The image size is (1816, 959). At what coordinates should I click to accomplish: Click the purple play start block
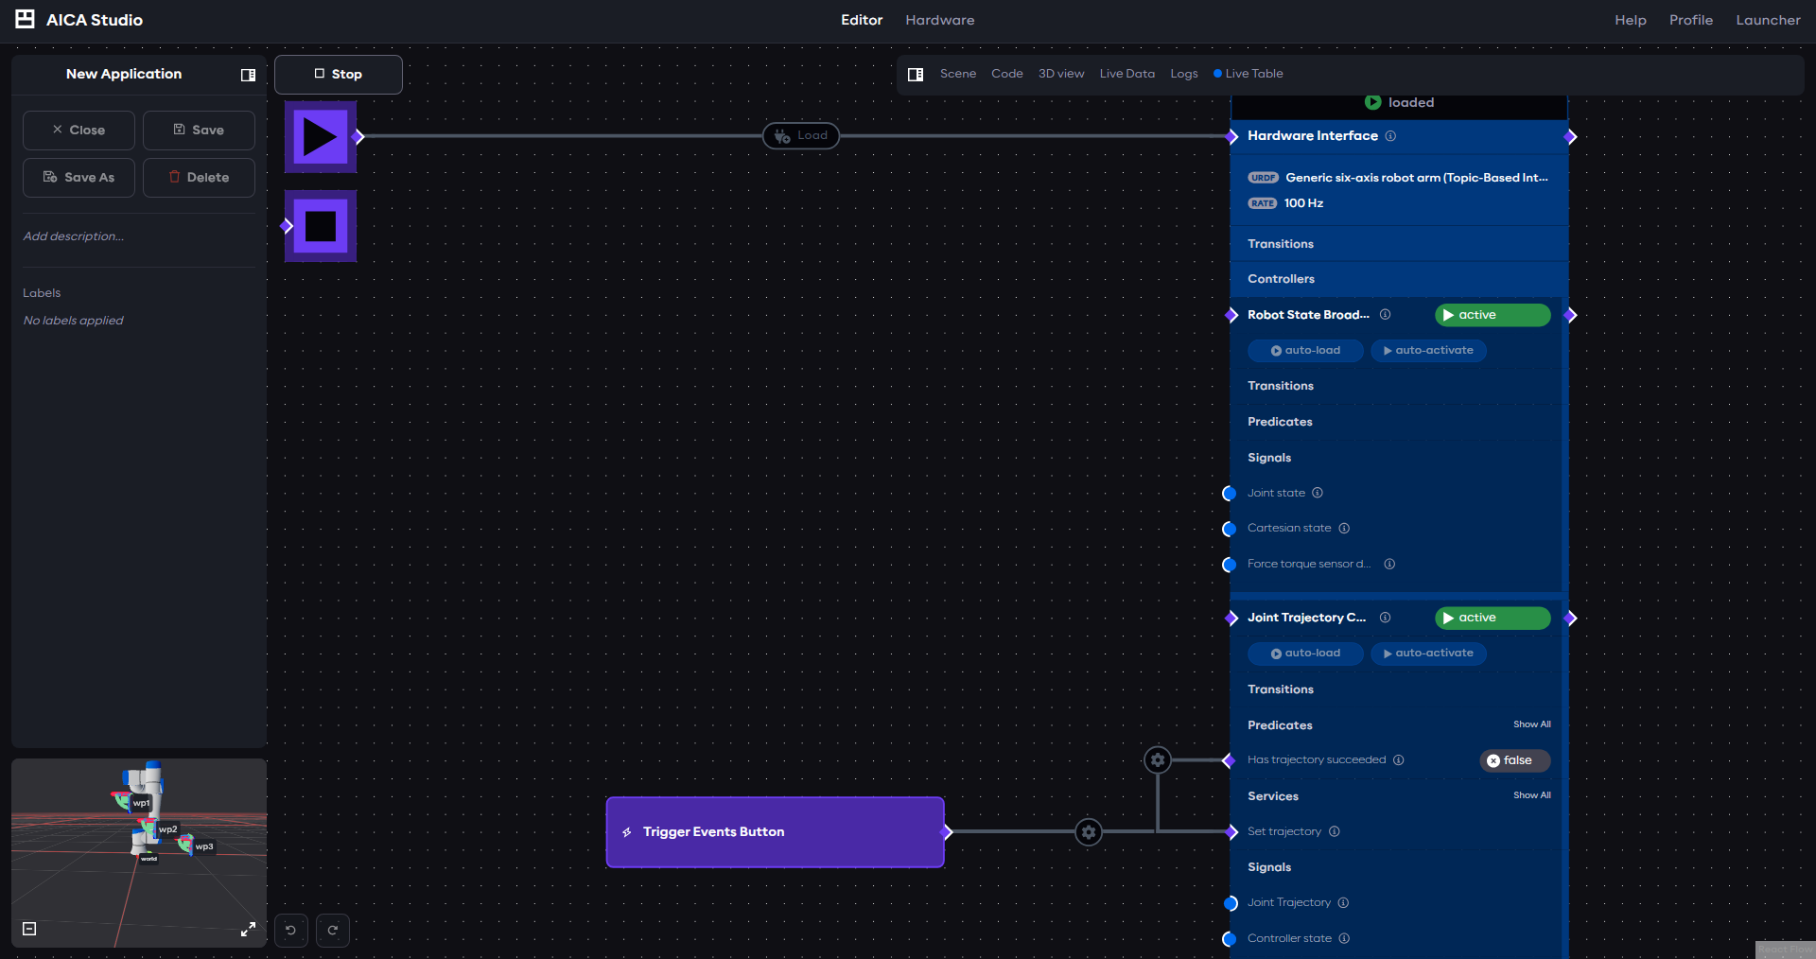[320, 137]
